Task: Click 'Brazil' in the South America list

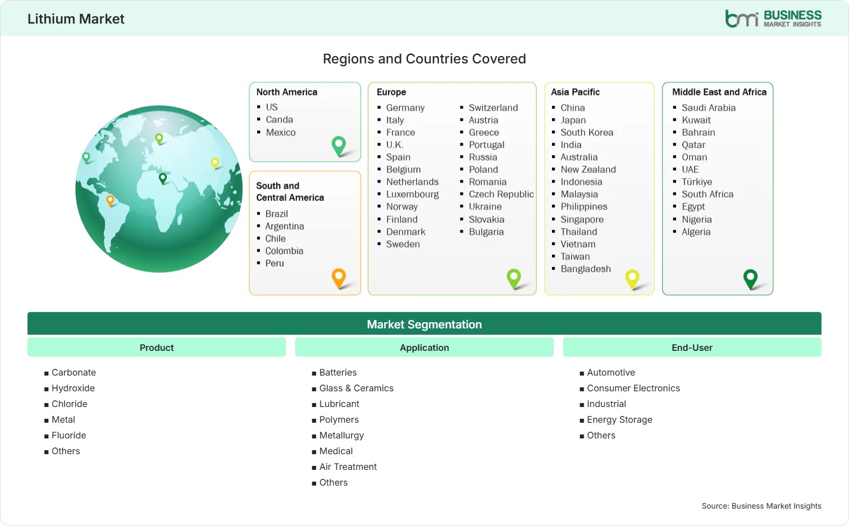Action: [x=277, y=214]
